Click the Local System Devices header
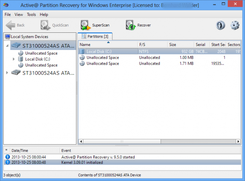Image resolution: width=245 pixels, height=181 pixels. pos(40,37)
